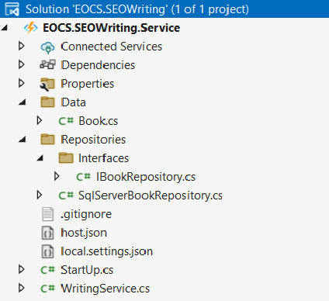Select SqlServerBookRepository.cs file
This screenshot has width=329, height=301.
click(x=151, y=195)
